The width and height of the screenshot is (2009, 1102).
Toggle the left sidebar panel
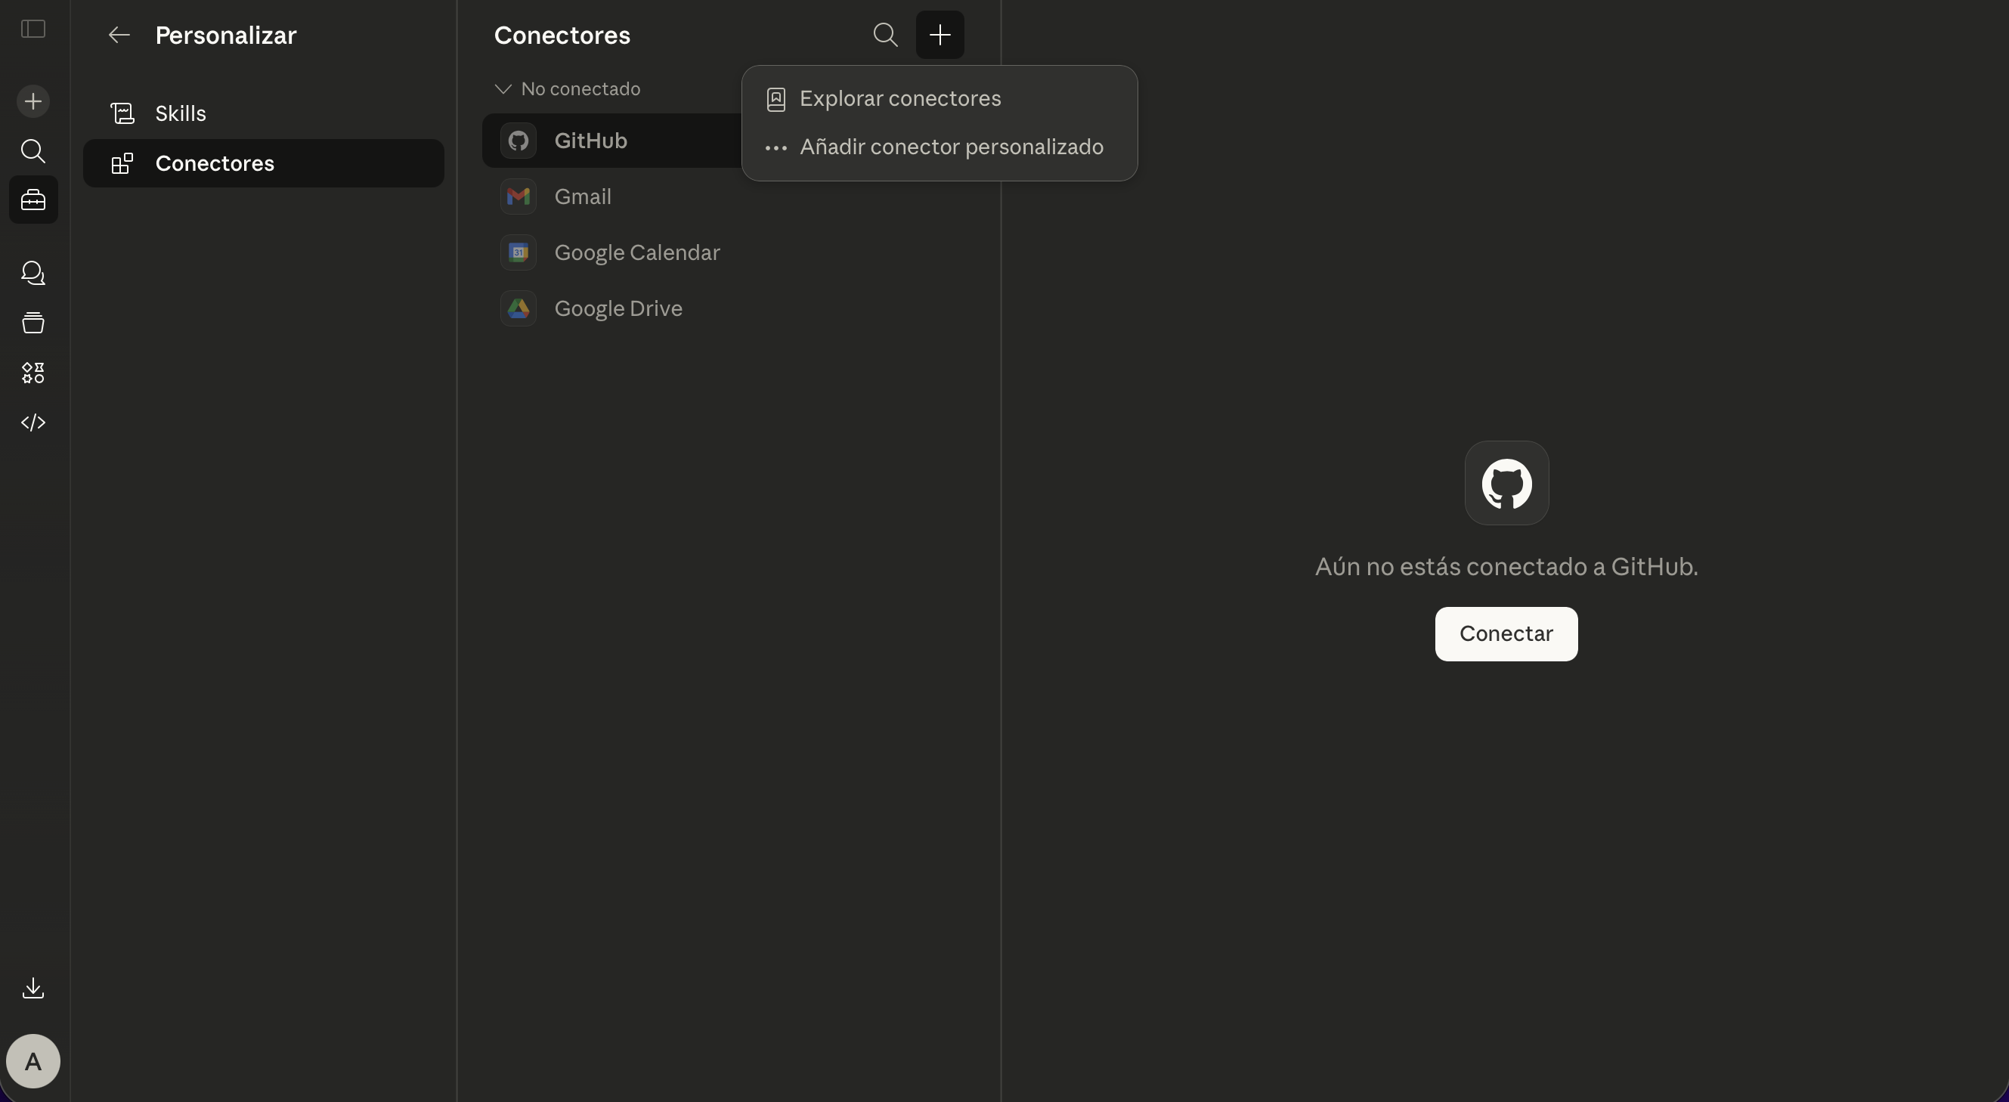point(33,29)
